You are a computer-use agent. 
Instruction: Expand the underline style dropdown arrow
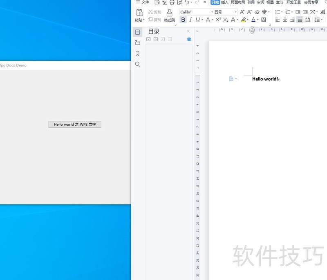point(202,20)
